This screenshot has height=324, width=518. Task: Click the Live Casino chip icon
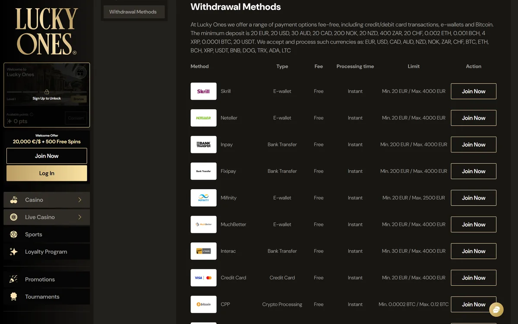point(14,217)
